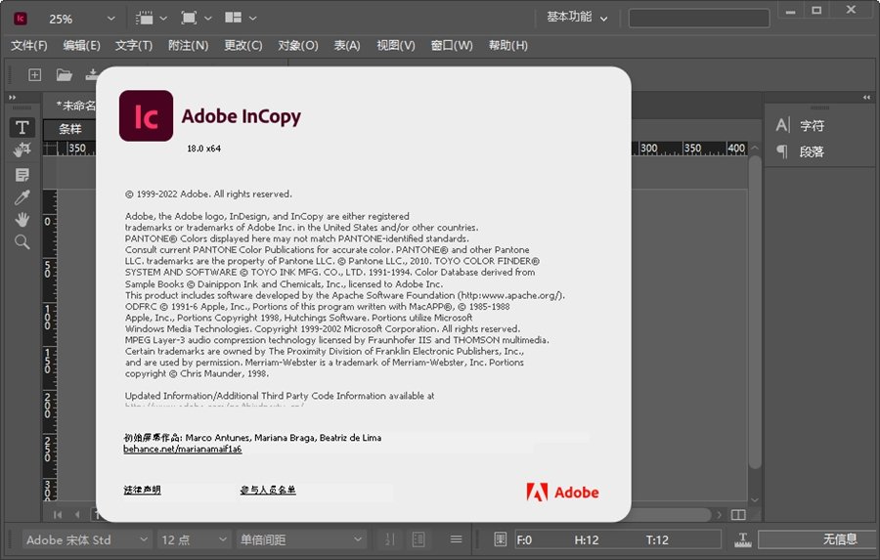
Task: Click the Save download-style icon
Action: pyautogui.click(x=92, y=74)
